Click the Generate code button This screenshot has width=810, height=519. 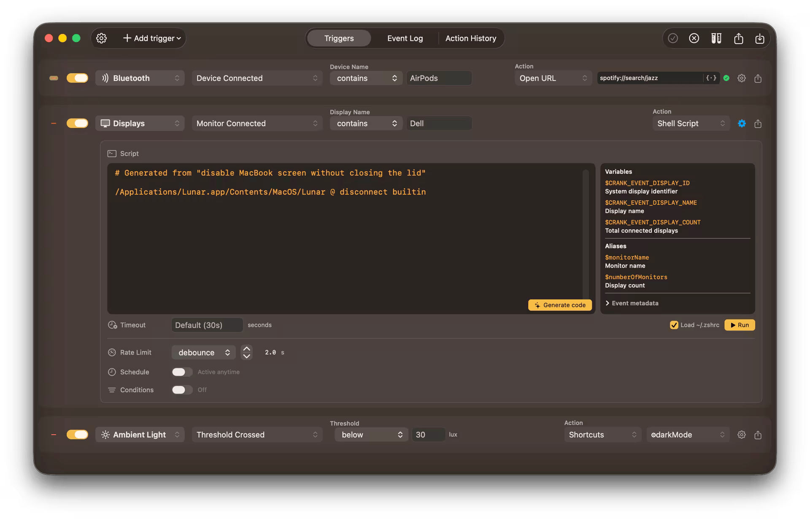[560, 305]
